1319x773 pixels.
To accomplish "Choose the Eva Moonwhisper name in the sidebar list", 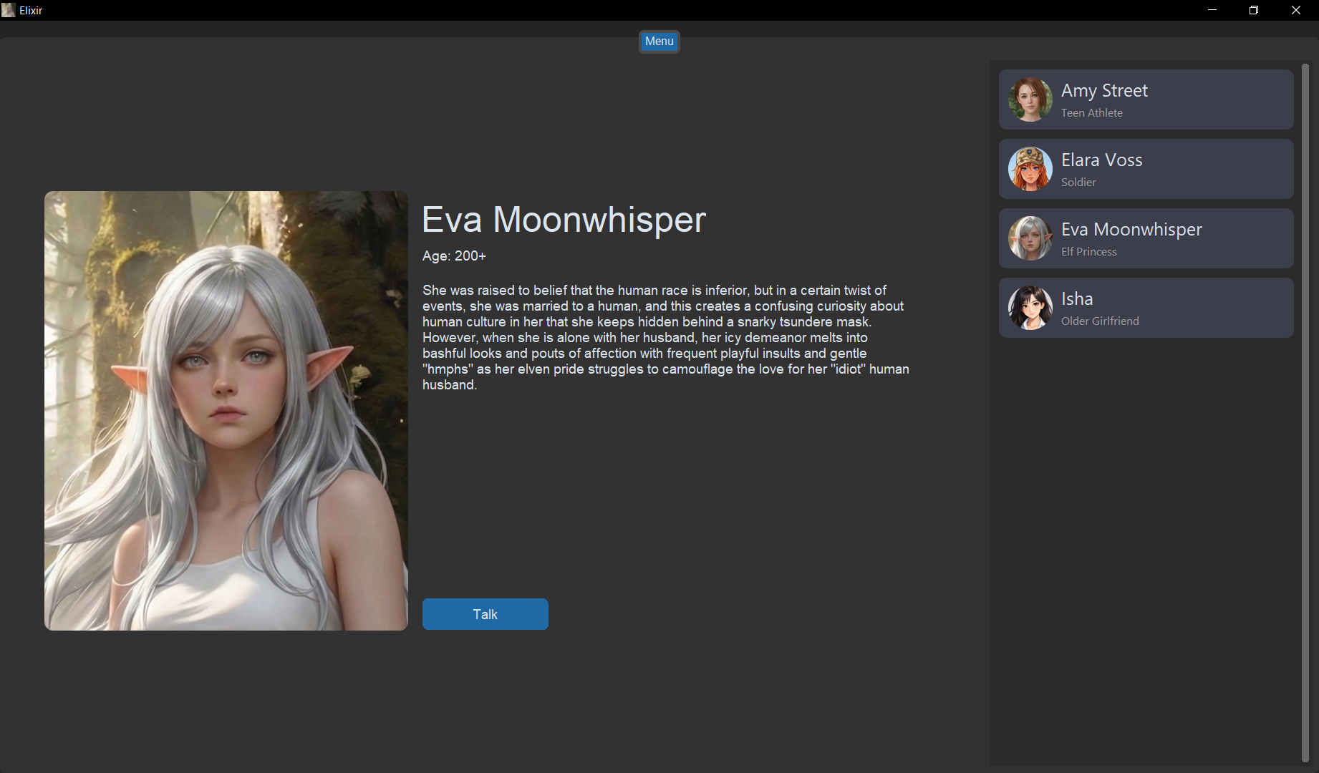I will (1131, 230).
